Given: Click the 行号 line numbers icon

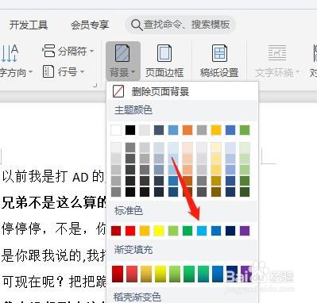Looking at the screenshot, I should [x=48, y=71].
